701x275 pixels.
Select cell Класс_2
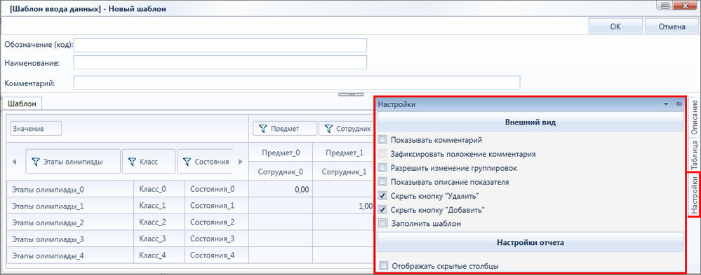pos(159,223)
